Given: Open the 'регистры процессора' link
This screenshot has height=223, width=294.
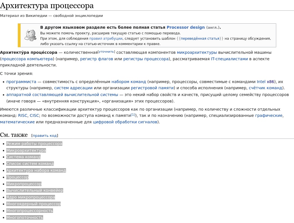Looking at the screenshot, I should (146, 59).
